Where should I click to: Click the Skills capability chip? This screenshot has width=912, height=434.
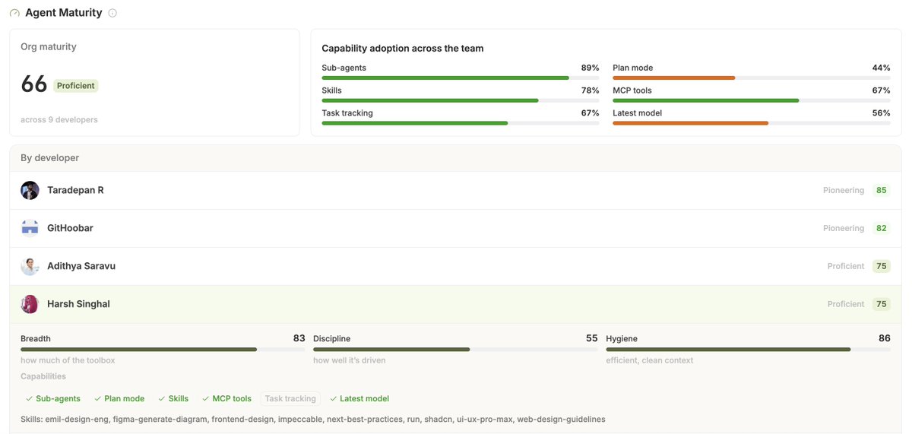tap(173, 398)
